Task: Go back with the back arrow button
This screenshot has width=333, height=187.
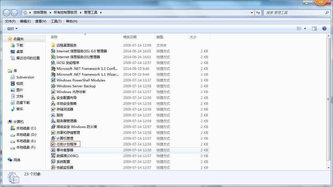Action: pyautogui.click(x=7, y=12)
